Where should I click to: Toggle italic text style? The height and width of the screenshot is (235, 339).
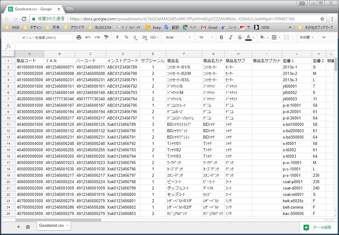pyautogui.click(x=230, y=37)
